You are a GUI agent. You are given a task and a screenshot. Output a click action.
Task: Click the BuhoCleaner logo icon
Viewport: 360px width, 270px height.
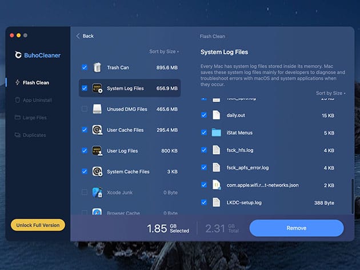click(19, 55)
